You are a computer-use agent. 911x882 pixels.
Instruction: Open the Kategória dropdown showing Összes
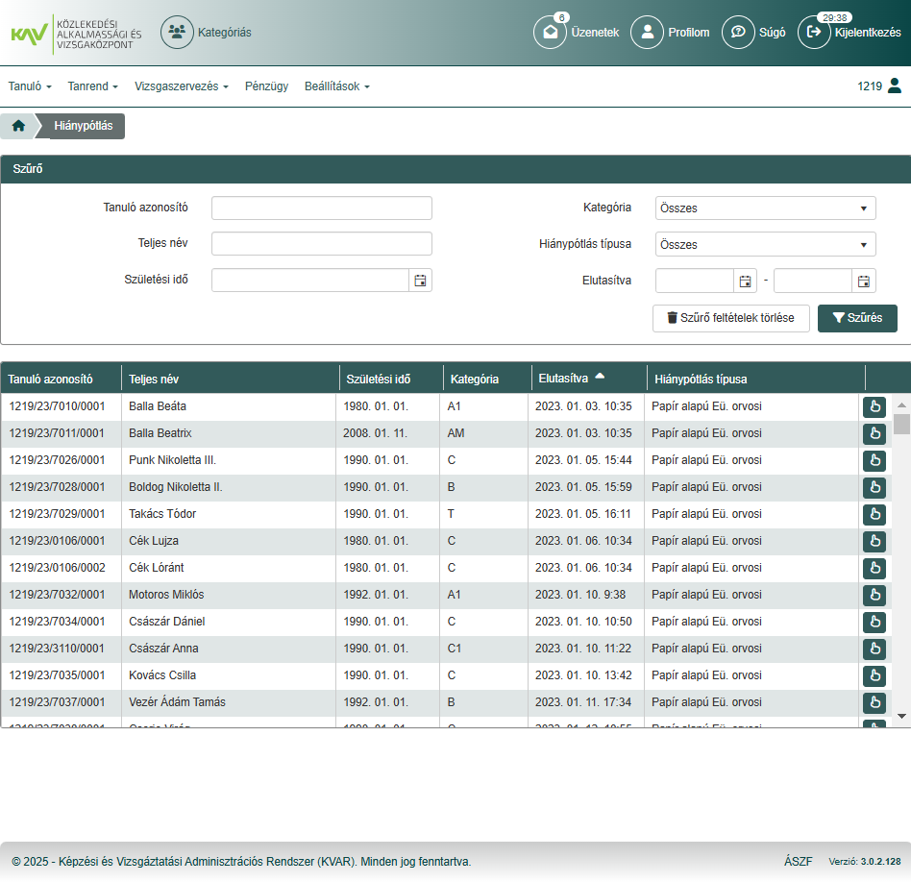(x=764, y=208)
